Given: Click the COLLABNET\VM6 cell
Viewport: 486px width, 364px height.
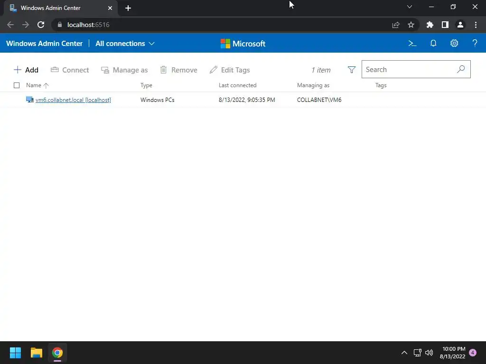Looking at the screenshot, I should point(319,100).
